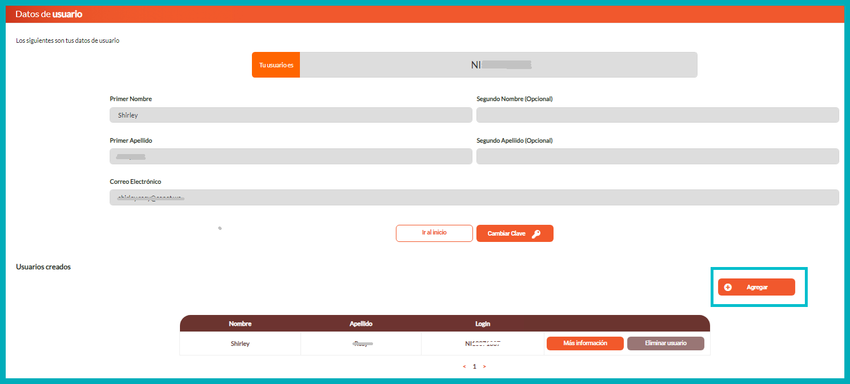Screen dimensions: 850x384
Task: Select page 1 in the pagination
Action: (474, 367)
